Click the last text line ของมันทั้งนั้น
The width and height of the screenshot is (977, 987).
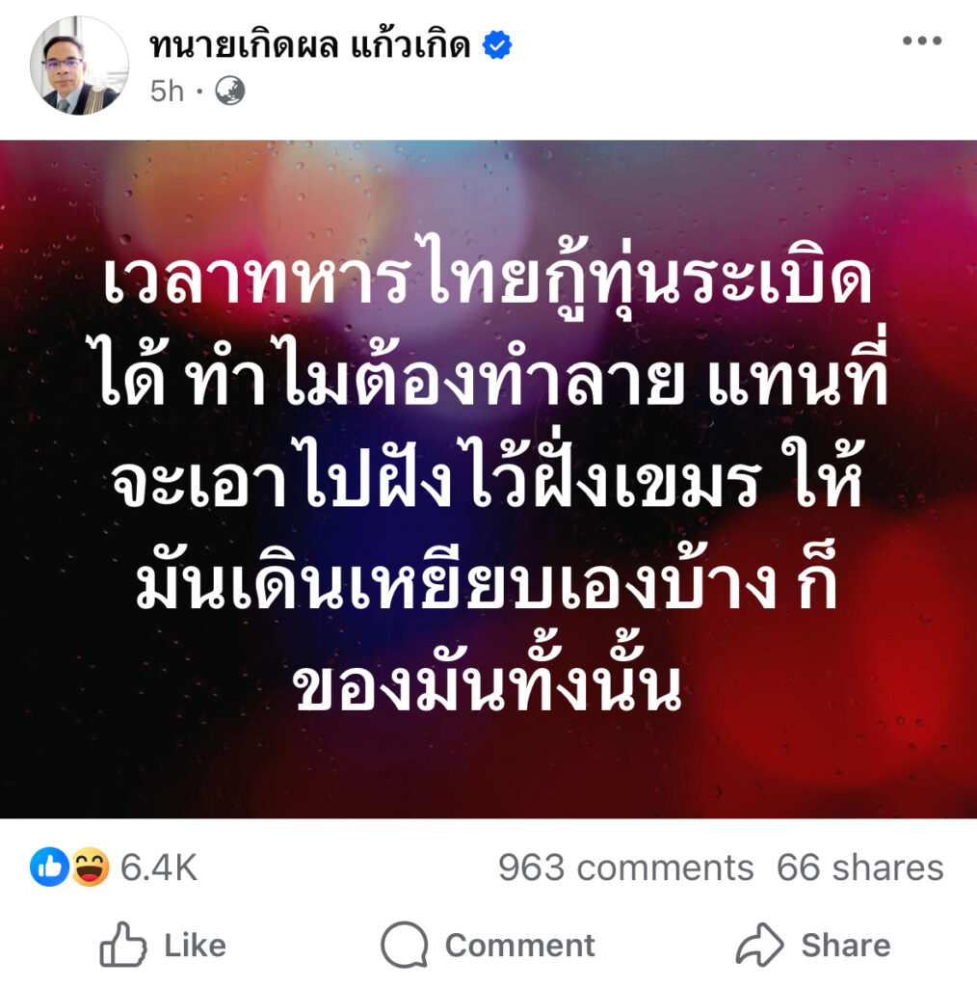(x=488, y=680)
